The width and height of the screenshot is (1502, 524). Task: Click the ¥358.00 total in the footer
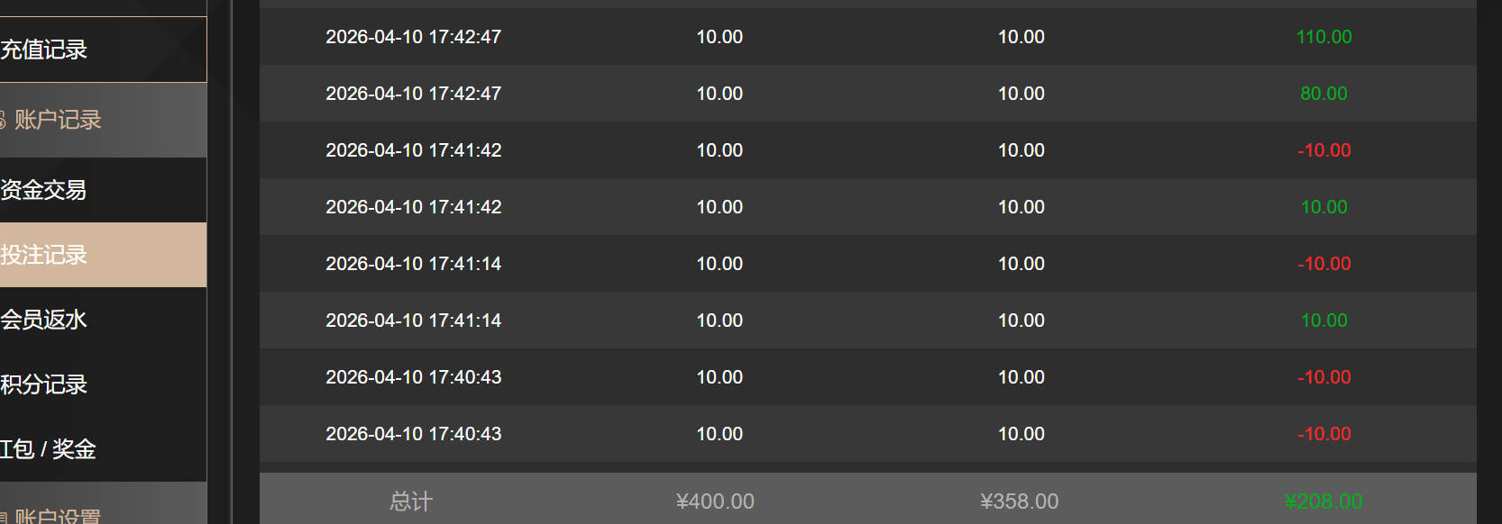(1020, 501)
